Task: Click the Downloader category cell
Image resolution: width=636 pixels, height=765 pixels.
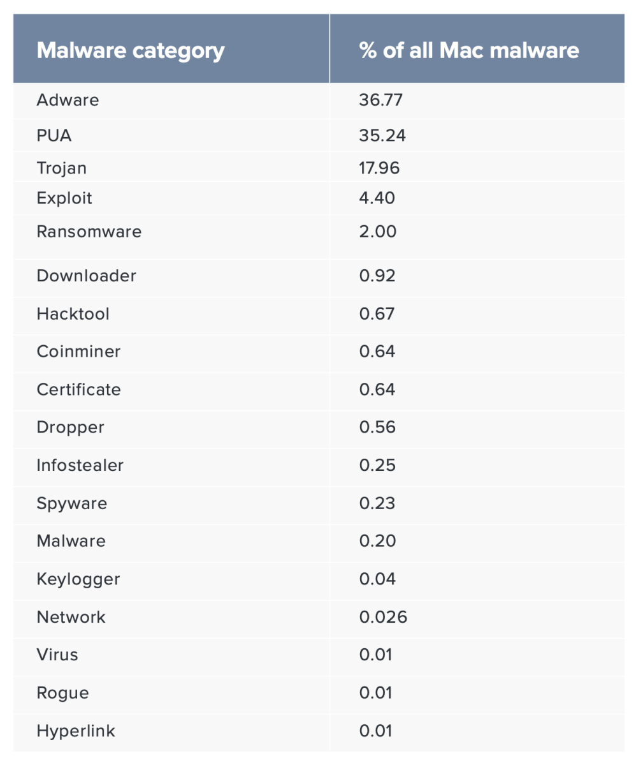Action: click(87, 276)
